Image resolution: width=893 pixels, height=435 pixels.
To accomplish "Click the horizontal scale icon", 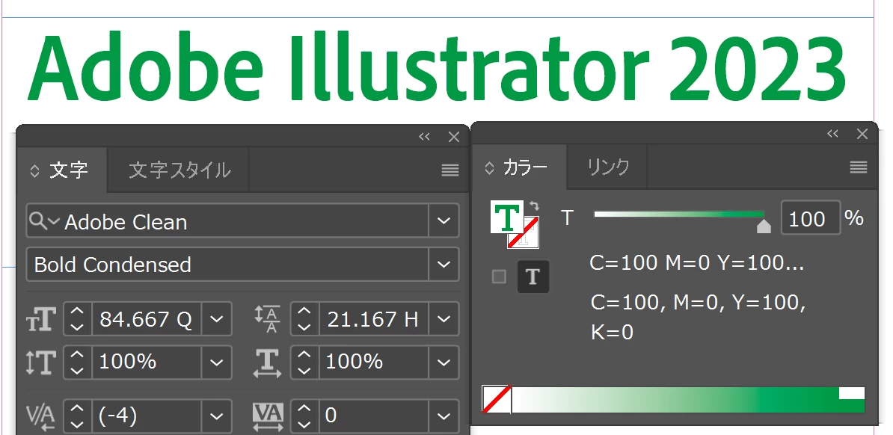I will pyautogui.click(x=268, y=363).
